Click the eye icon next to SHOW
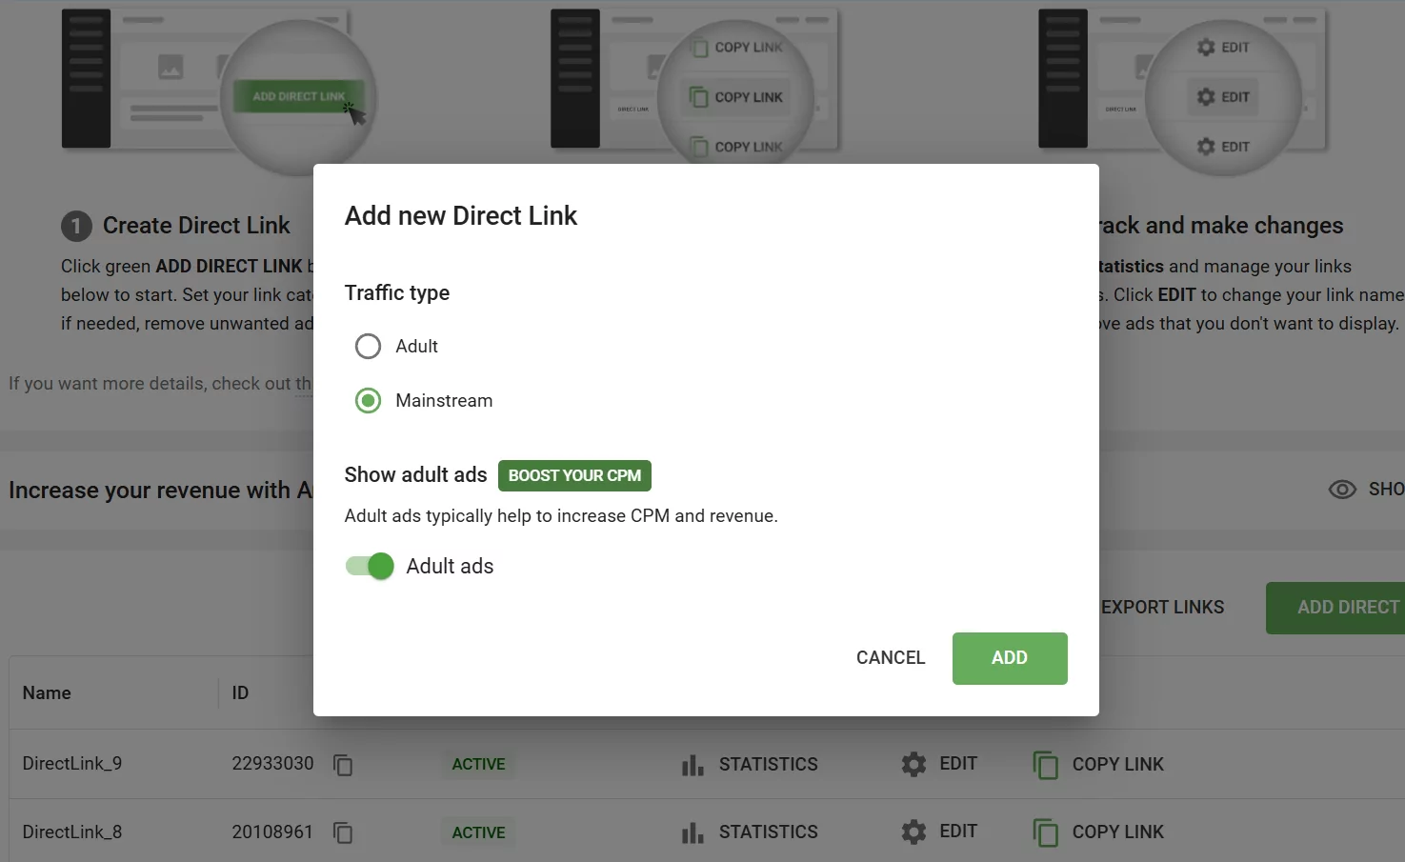1405x862 pixels. tap(1342, 489)
